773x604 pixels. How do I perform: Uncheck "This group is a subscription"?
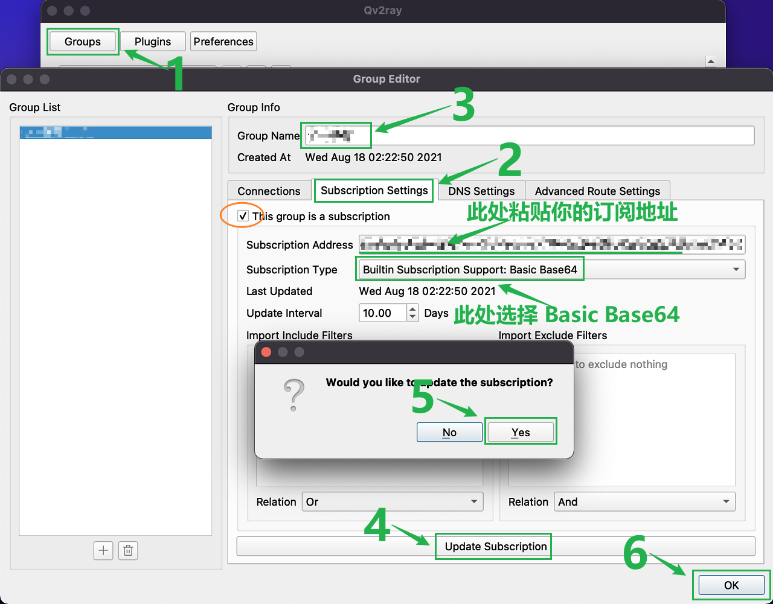tap(243, 216)
